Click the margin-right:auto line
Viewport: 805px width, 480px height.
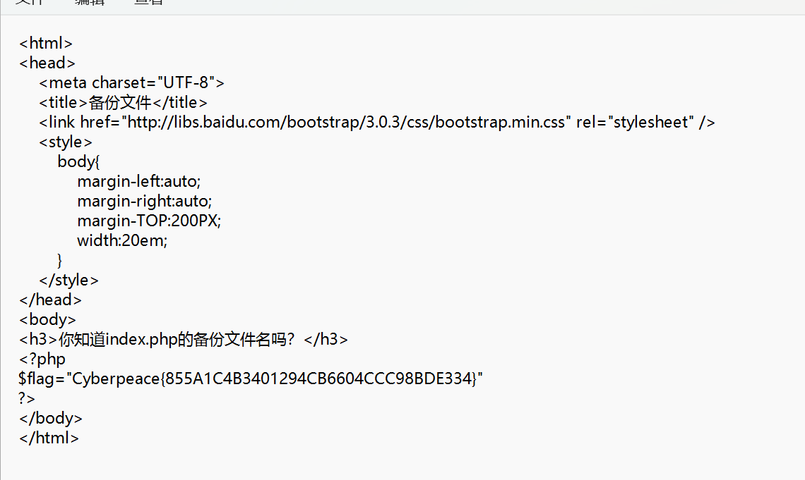coord(144,201)
